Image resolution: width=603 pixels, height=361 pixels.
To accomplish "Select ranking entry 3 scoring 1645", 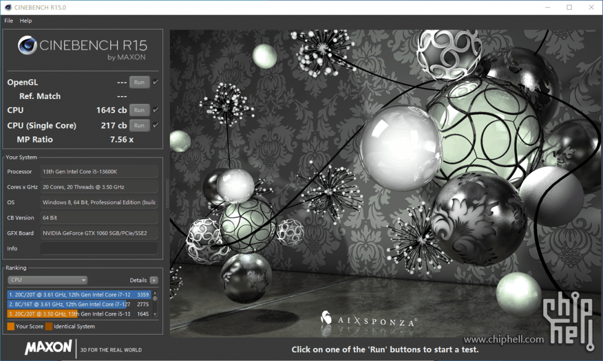I will (x=79, y=314).
